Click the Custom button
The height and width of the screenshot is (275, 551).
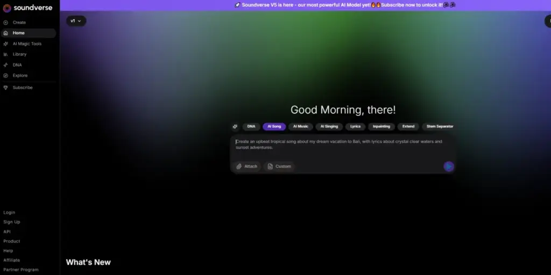(279, 167)
